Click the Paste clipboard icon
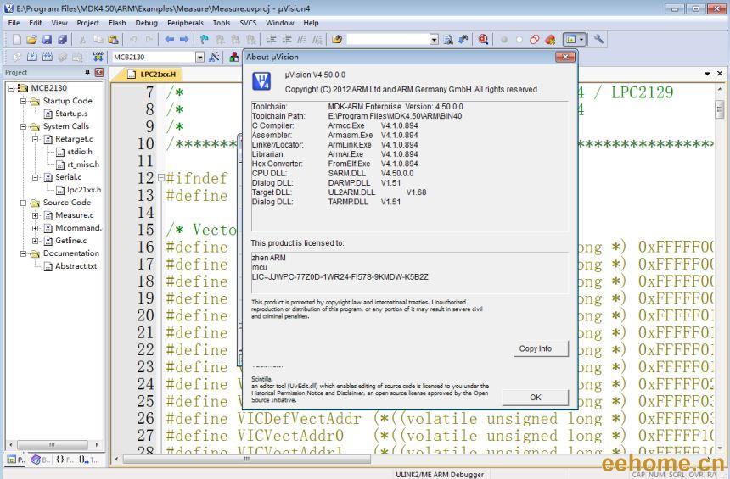 (113, 40)
